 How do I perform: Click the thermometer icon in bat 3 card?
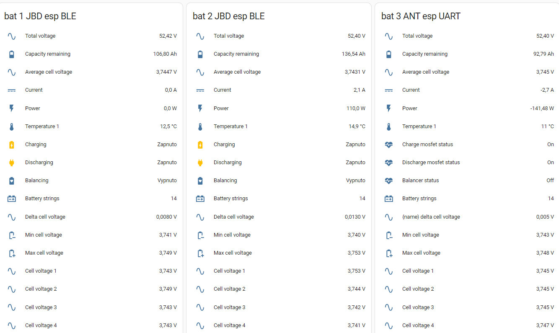389,126
